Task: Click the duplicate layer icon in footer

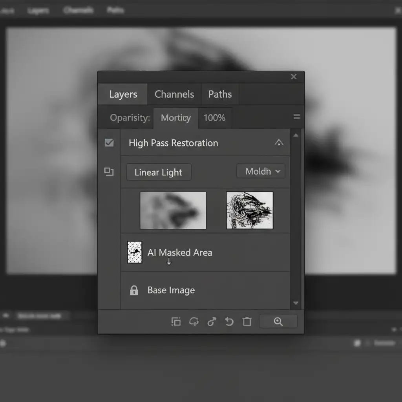Action: click(x=176, y=322)
